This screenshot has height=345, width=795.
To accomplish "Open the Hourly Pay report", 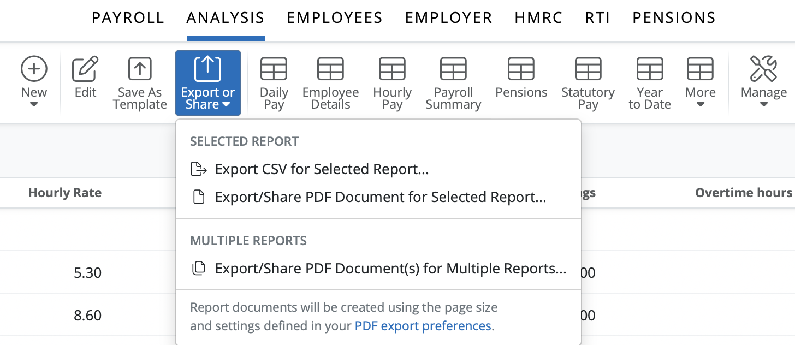I will [x=392, y=69].
